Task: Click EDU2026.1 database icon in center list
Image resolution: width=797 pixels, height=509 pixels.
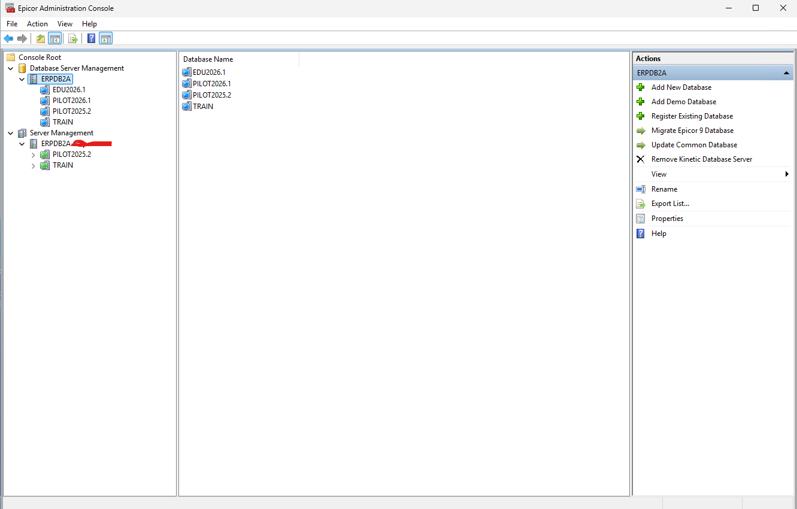Action: [187, 72]
